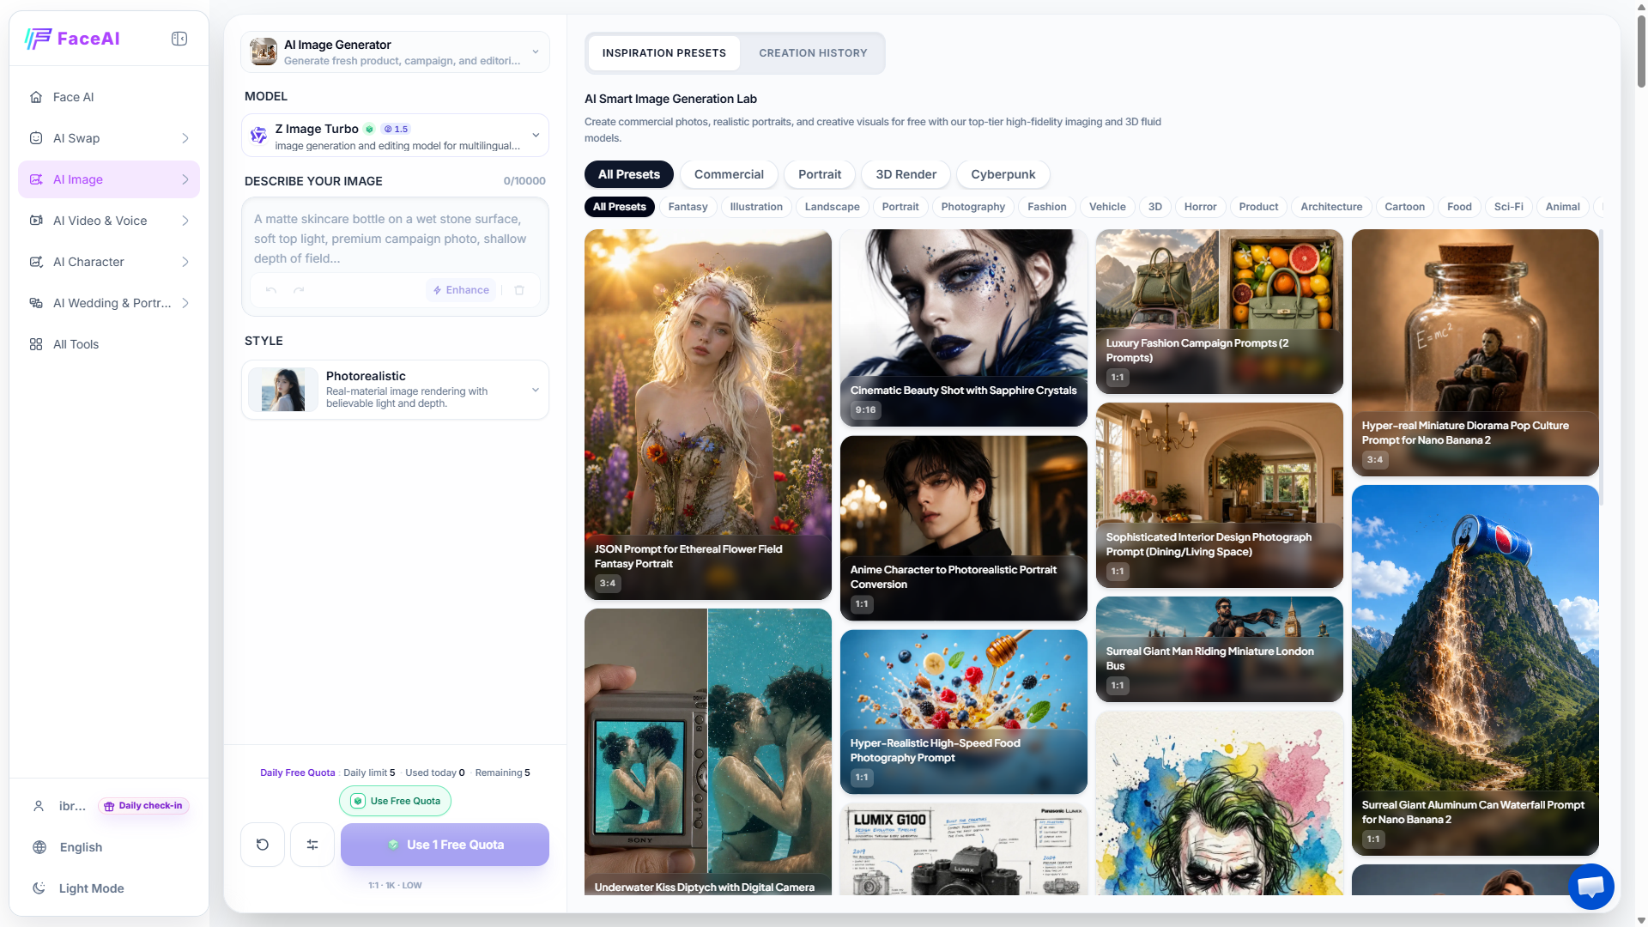Open generation settings sliders button
Viewport: 1648px width, 927px height.
[312, 845]
